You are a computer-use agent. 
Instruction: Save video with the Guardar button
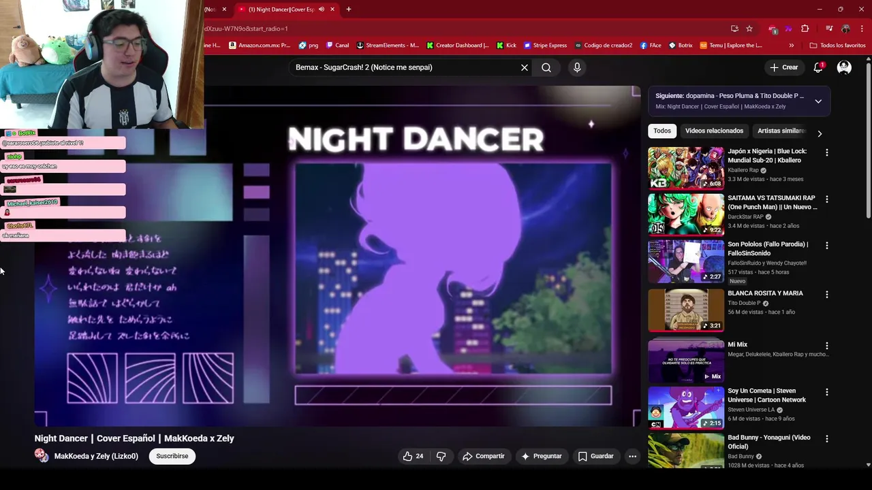[x=595, y=456]
